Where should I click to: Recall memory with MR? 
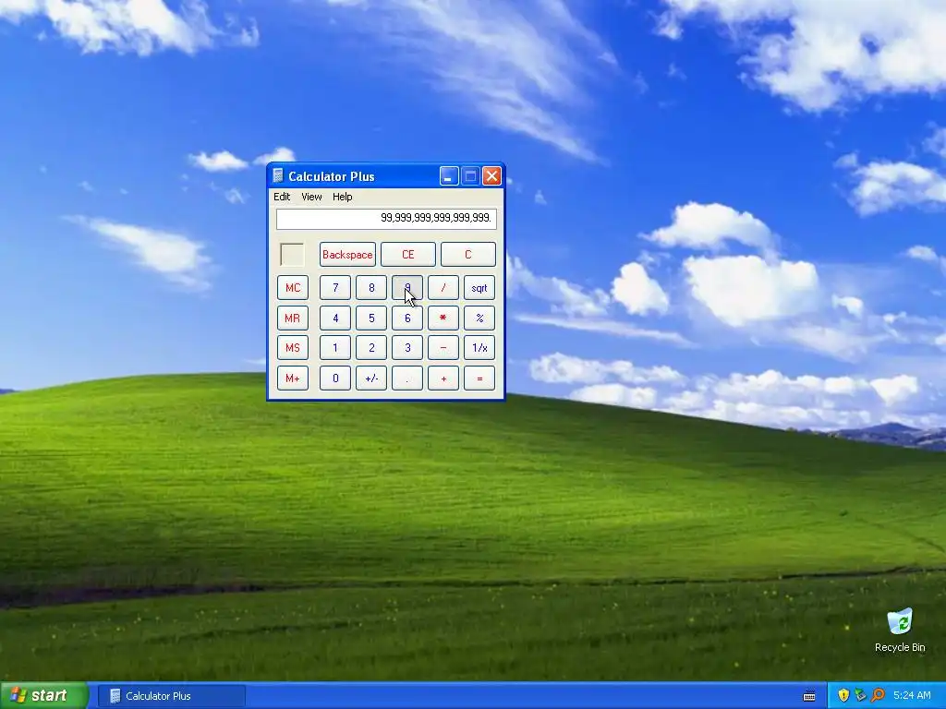point(293,318)
